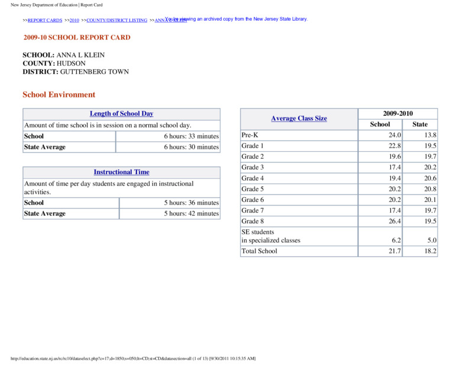Screen dimensions: 473x365
Task: Select Grade 1 school value '22.8'
Action: pos(394,146)
